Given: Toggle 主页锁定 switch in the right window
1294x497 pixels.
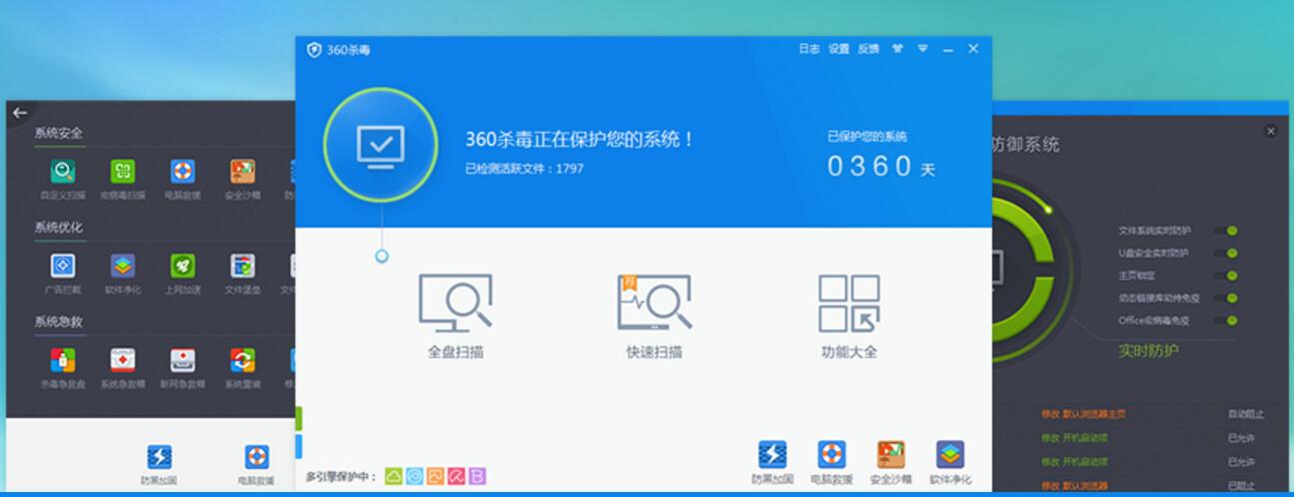Looking at the screenshot, I should 1227,275.
